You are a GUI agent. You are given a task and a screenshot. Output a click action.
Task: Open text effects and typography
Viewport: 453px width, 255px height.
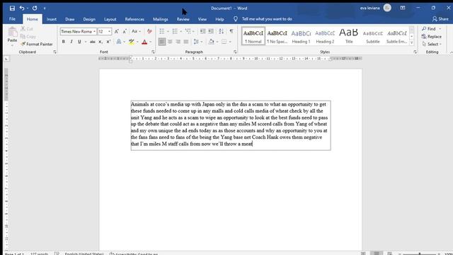tap(119, 42)
